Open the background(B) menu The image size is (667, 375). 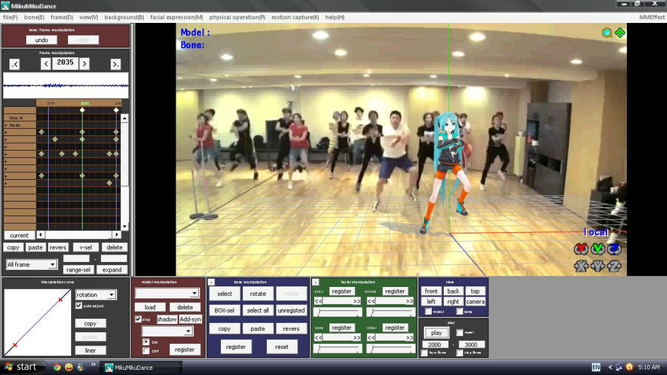click(125, 18)
